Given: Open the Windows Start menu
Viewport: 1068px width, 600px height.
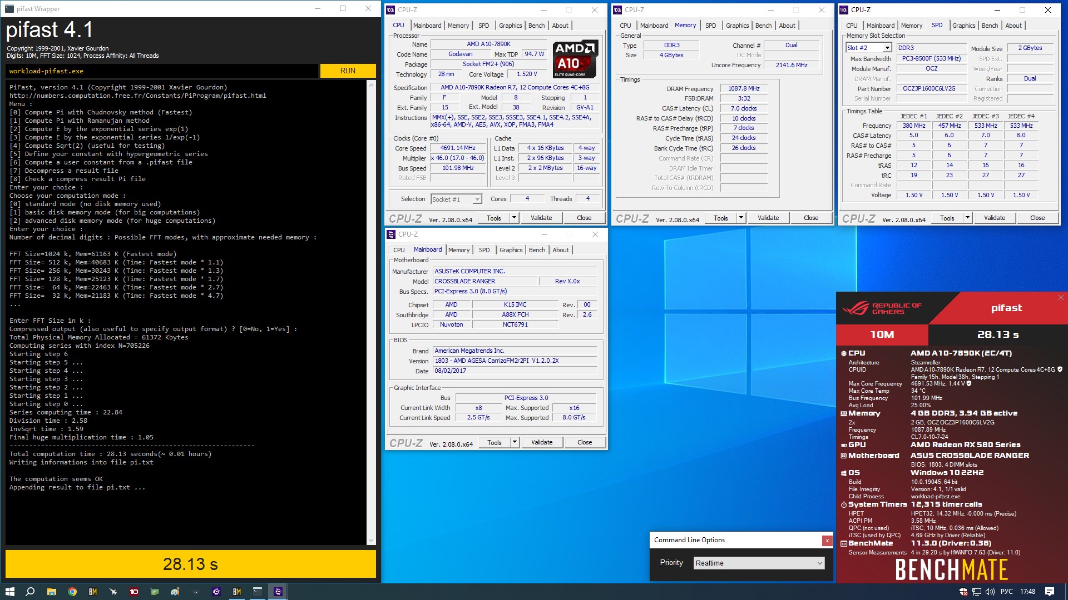Looking at the screenshot, I should (x=9, y=592).
